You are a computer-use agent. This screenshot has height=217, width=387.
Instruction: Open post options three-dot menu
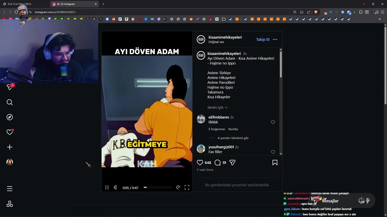[275, 39]
